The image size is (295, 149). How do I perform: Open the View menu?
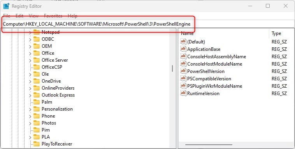coord(33,16)
